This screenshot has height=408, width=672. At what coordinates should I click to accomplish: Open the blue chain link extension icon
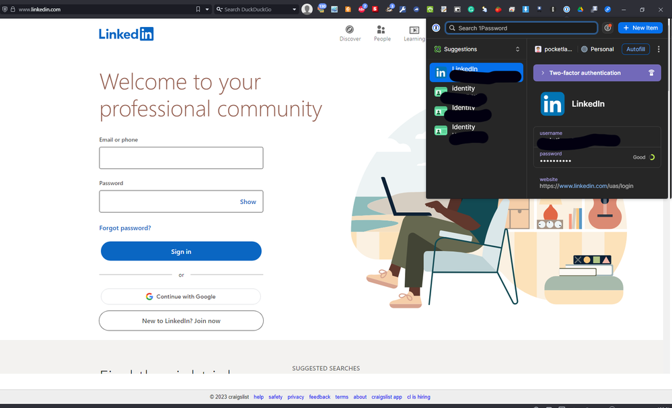click(x=607, y=9)
